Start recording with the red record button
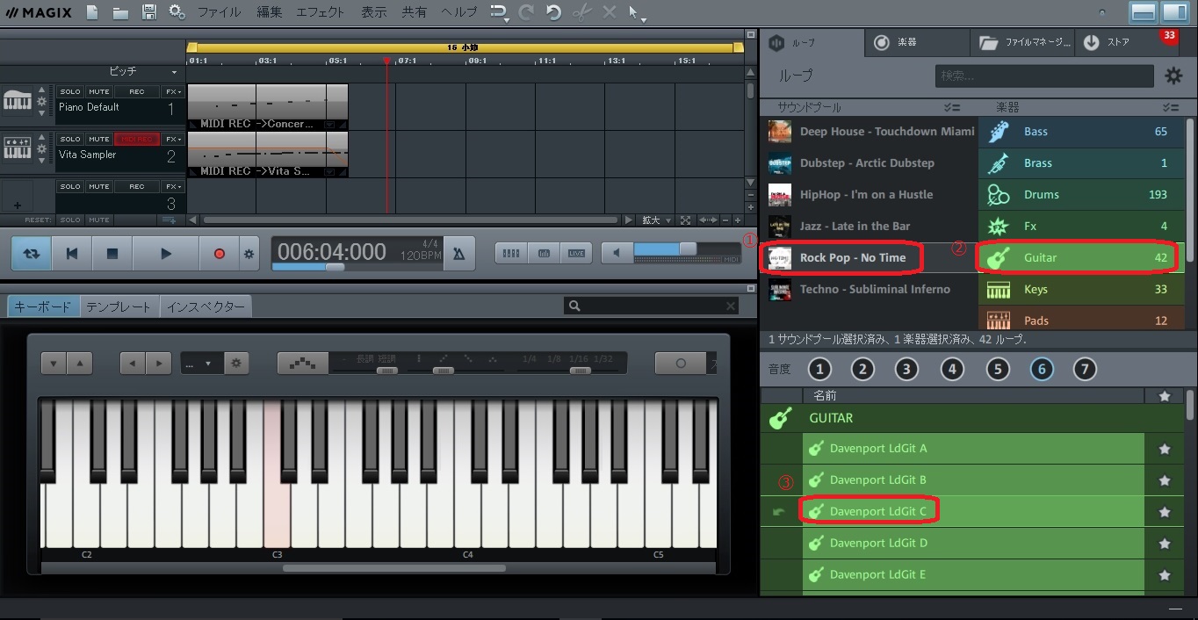1198x620 pixels. (x=220, y=254)
